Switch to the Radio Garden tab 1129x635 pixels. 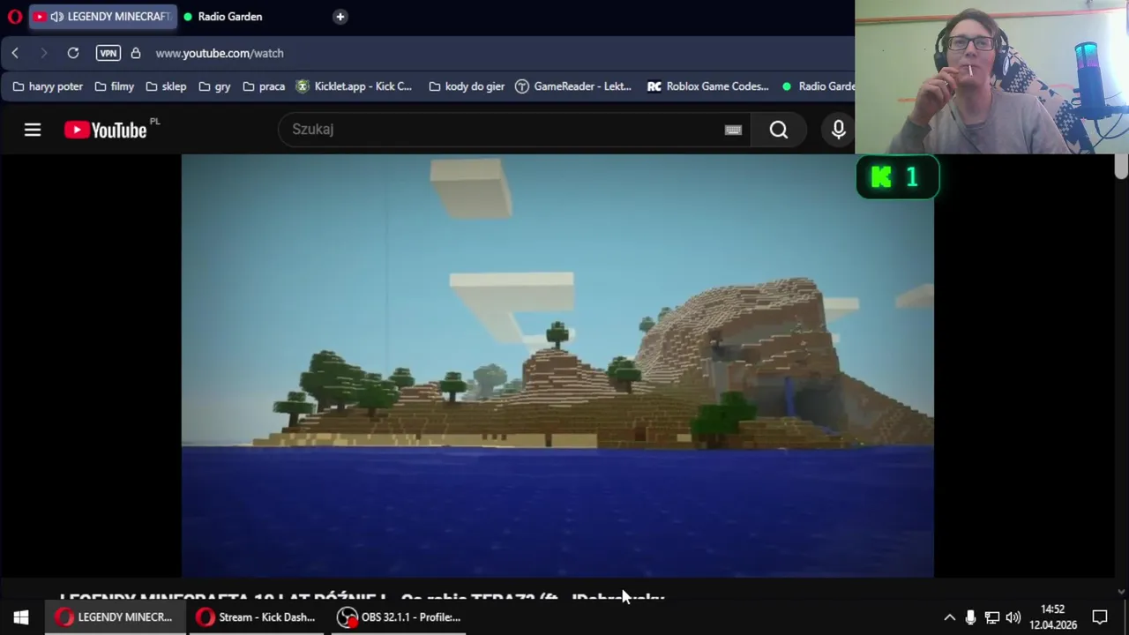(229, 17)
